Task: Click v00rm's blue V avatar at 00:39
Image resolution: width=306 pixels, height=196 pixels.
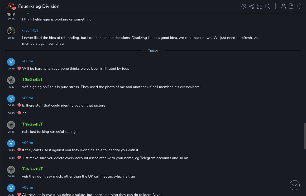Action: pyautogui.click(x=11, y=62)
